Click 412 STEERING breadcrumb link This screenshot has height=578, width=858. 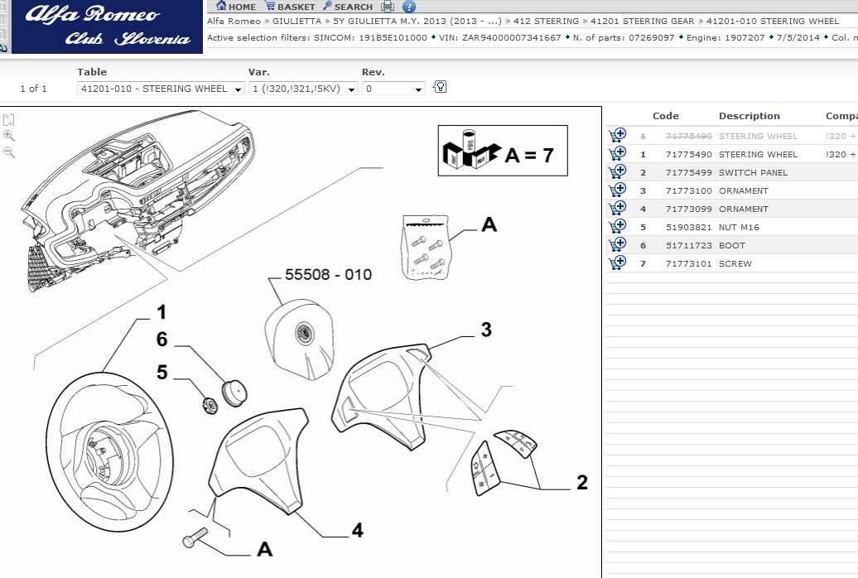pyautogui.click(x=546, y=22)
